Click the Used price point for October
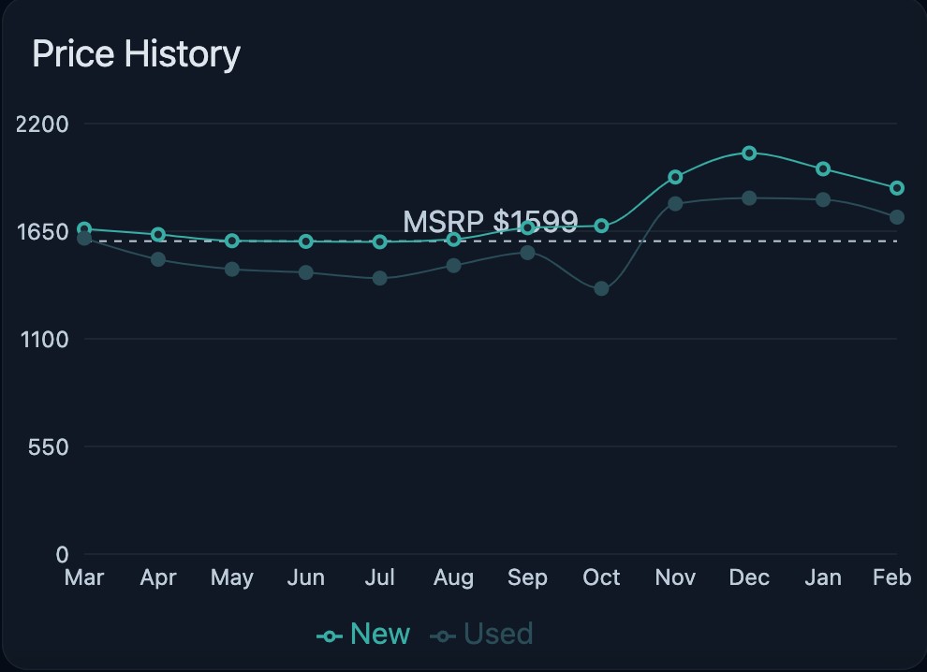This screenshot has height=672, width=927. click(x=601, y=288)
